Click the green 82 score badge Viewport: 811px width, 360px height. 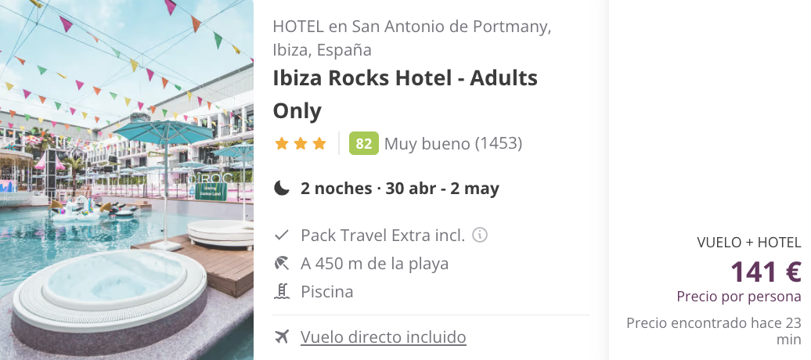click(x=364, y=144)
